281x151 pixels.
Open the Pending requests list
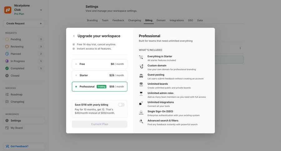click(16, 39)
